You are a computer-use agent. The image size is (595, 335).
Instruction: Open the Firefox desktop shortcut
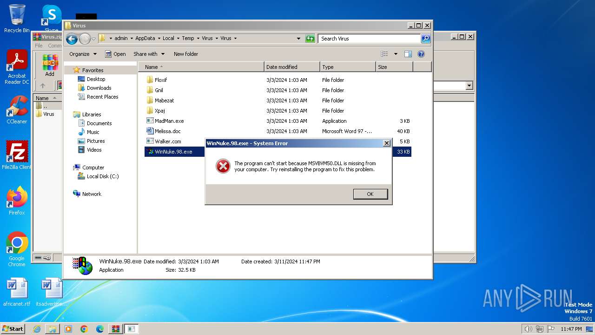(x=17, y=201)
